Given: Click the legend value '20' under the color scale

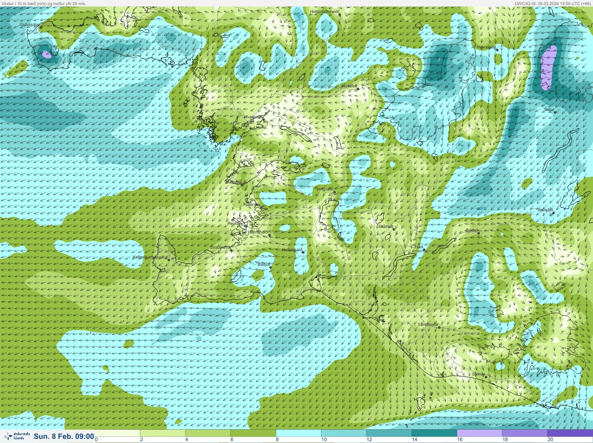Looking at the screenshot, I should 550,440.
